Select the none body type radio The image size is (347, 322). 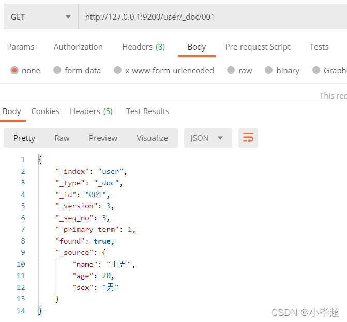pyautogui.click(x=14, y=71)
